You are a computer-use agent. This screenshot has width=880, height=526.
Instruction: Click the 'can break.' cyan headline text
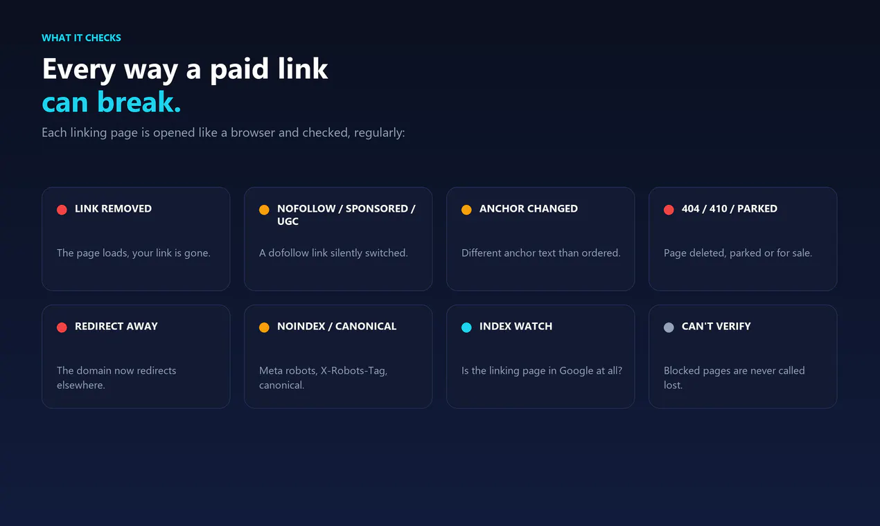click(111, 102)
